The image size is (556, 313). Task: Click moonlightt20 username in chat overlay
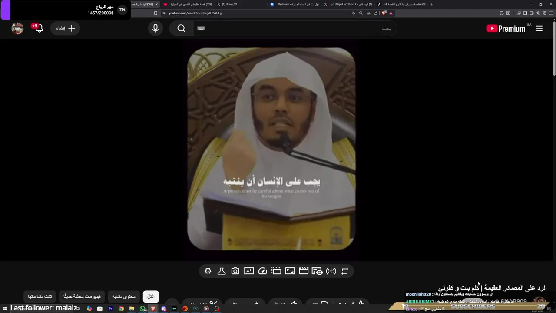(x=418, y=294)
